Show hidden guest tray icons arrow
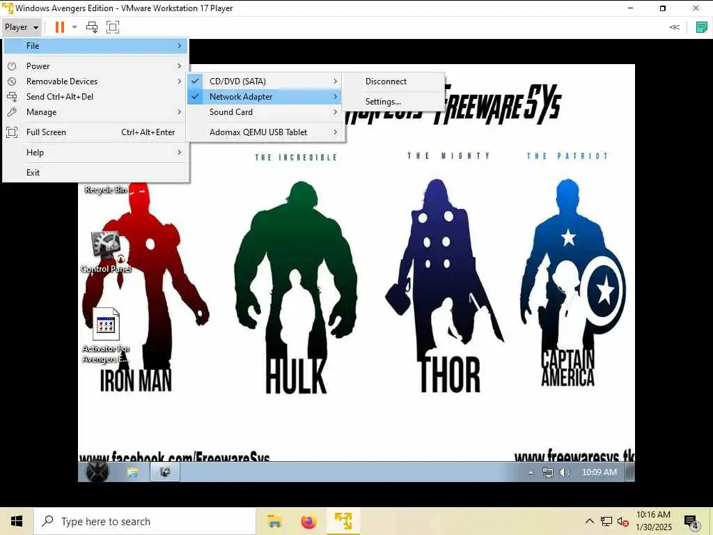The width and height of the screenshot is (713, 535). (531, 473)
